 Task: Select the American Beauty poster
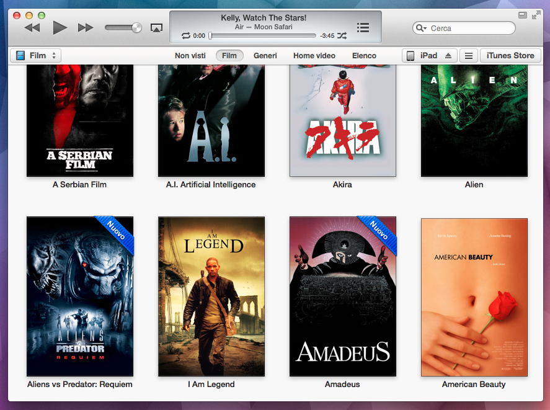tap(474, 297)
